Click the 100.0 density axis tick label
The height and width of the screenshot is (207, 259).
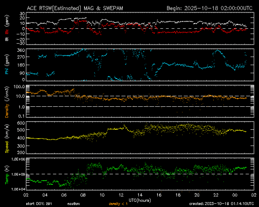(20, 86)
